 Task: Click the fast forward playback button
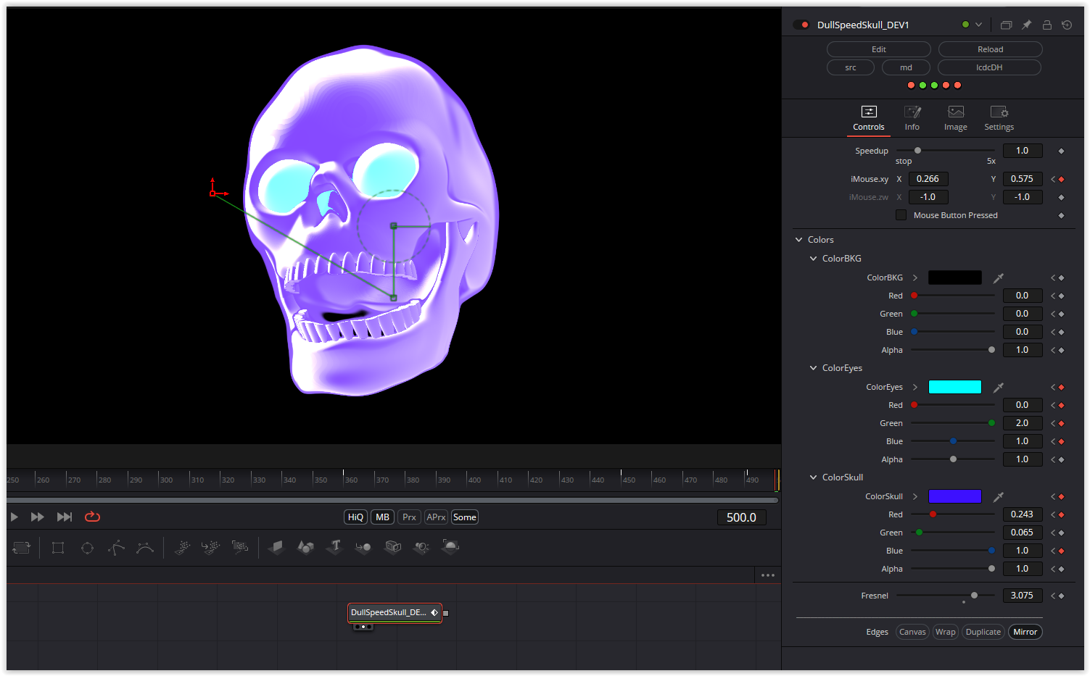click(x=38, y=517)
